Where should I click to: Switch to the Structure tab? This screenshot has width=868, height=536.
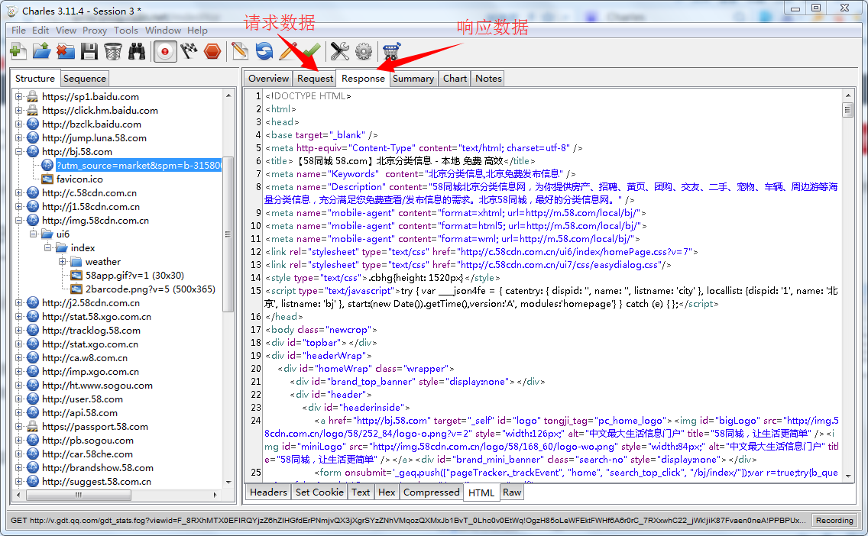pyautogui.click(x=35, y=78)
